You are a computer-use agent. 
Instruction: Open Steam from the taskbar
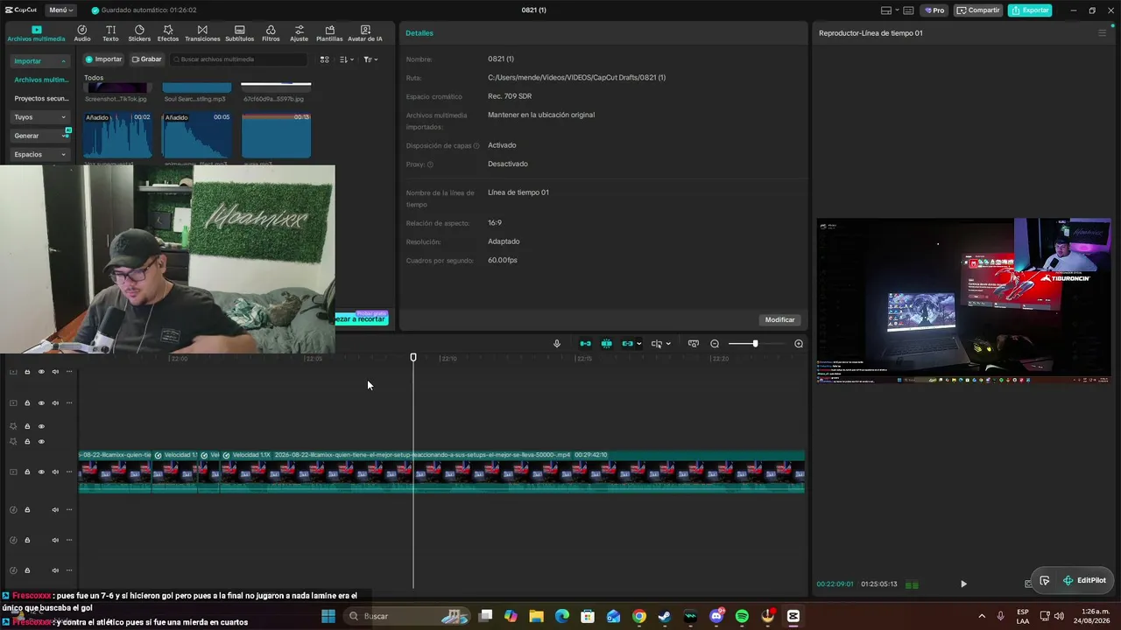(665, 616)
